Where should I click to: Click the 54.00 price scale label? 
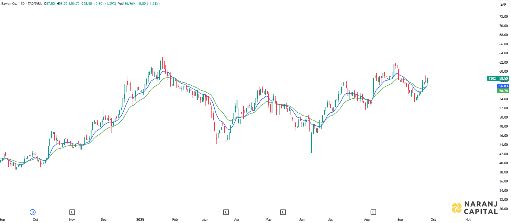[x=503, y=99]
